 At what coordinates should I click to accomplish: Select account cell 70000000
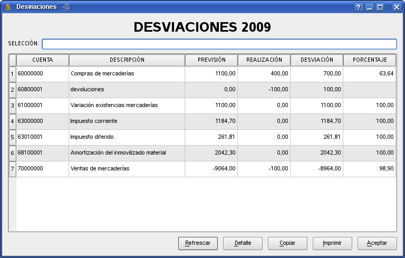pyautogui.click(x=43, y=169)
